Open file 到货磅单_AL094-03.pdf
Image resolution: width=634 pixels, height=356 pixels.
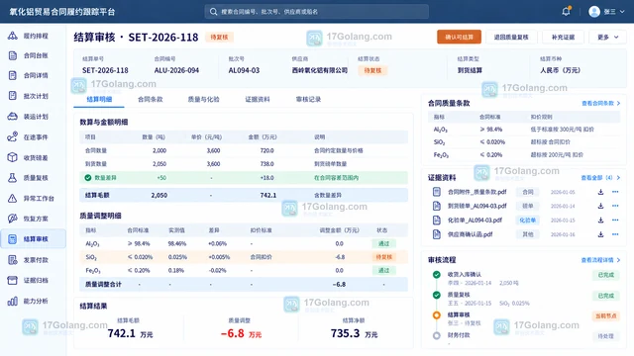(x=477, y=206)
